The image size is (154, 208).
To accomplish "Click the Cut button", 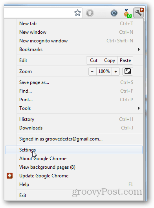I will (x=94, y=60).
